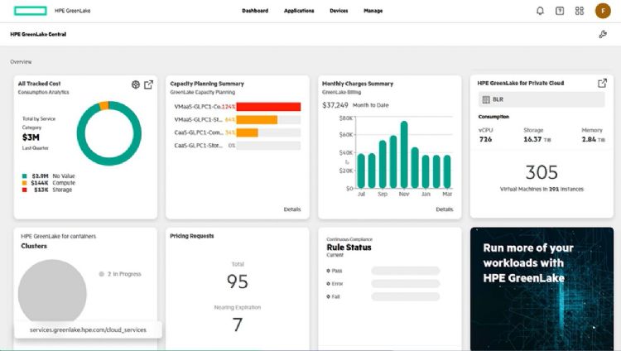Open All Tracked Cost settings gear icon
This screenshot has height=351, width=621.
136,84
